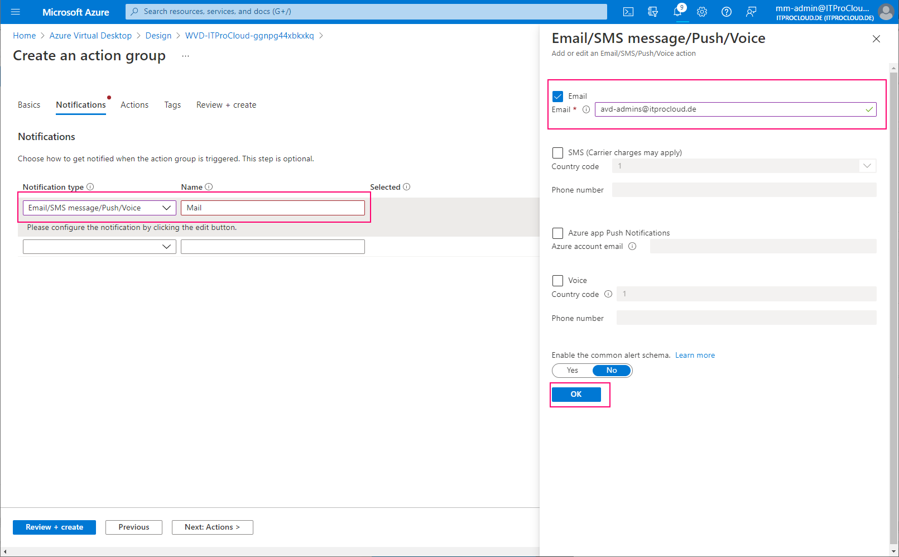Go to Azure Virtual Desktop breadcrumb
The height and width of the screenshot is (557, 899).
[90, 36]
